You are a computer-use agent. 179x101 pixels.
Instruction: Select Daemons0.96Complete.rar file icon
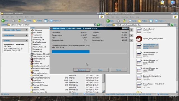(139, 78)
